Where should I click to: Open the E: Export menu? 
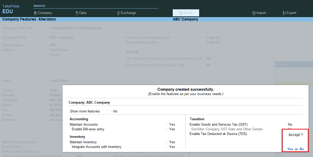click(x=290, y=12)
